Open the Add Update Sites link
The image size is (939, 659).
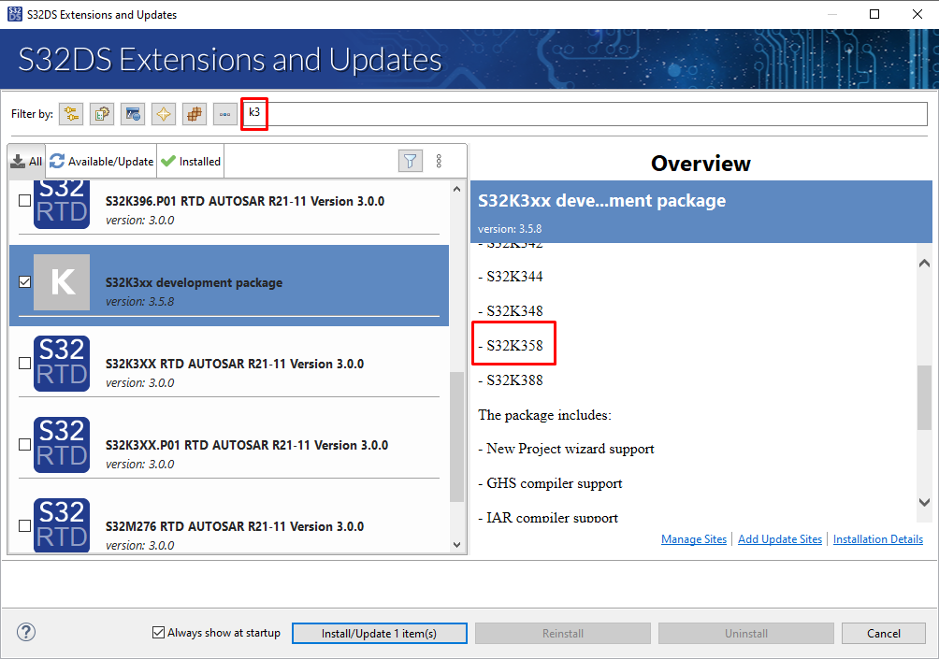[x=780, y=539]
